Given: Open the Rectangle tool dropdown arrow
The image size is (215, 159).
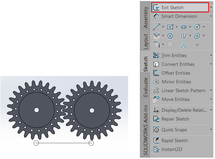Looking at the screenshot, I should pyautogui.click(x=176, y=27).
